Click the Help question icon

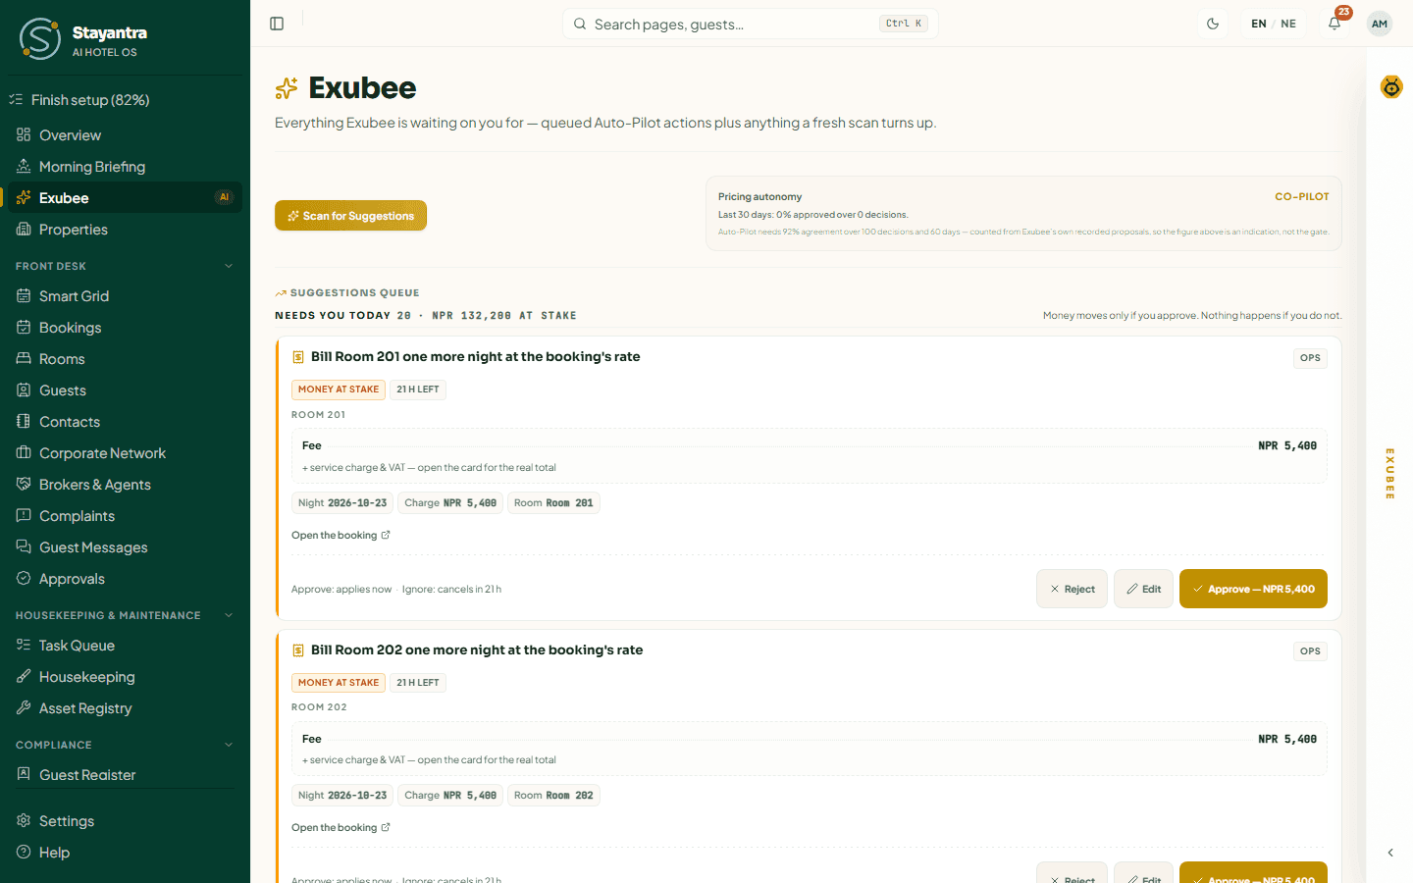[x=24, y=852]
